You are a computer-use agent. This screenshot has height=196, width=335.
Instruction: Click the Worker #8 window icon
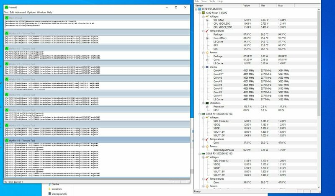[6, 140]
